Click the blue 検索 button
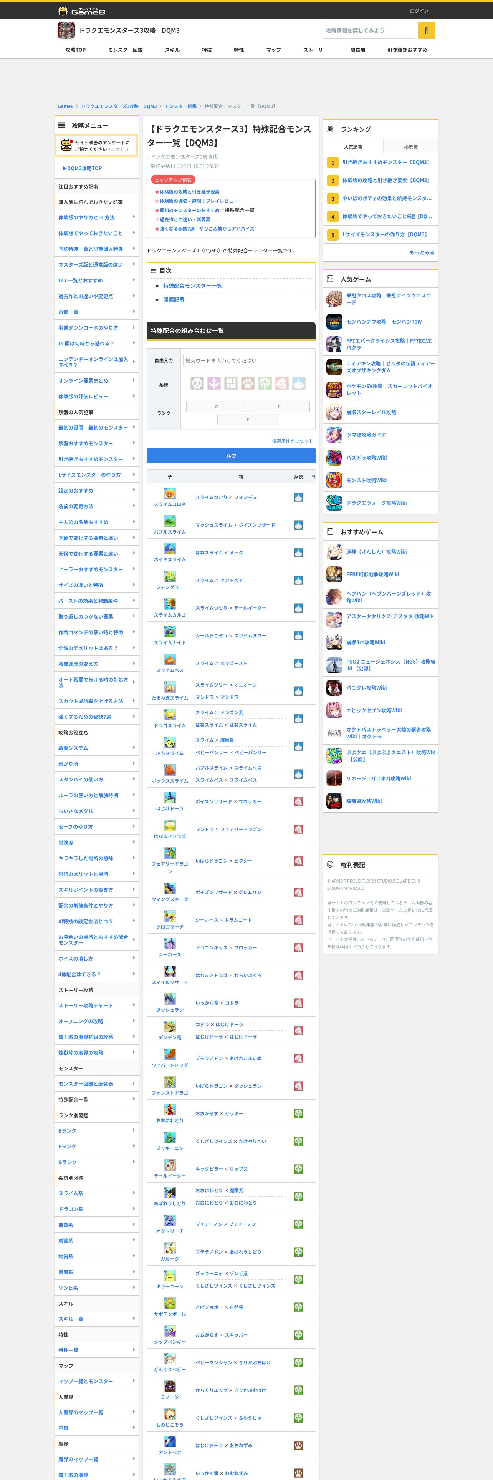 click(x=231, y=456)
